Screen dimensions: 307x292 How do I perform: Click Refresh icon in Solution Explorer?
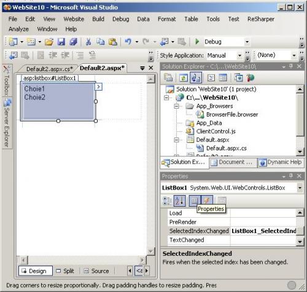184,78
